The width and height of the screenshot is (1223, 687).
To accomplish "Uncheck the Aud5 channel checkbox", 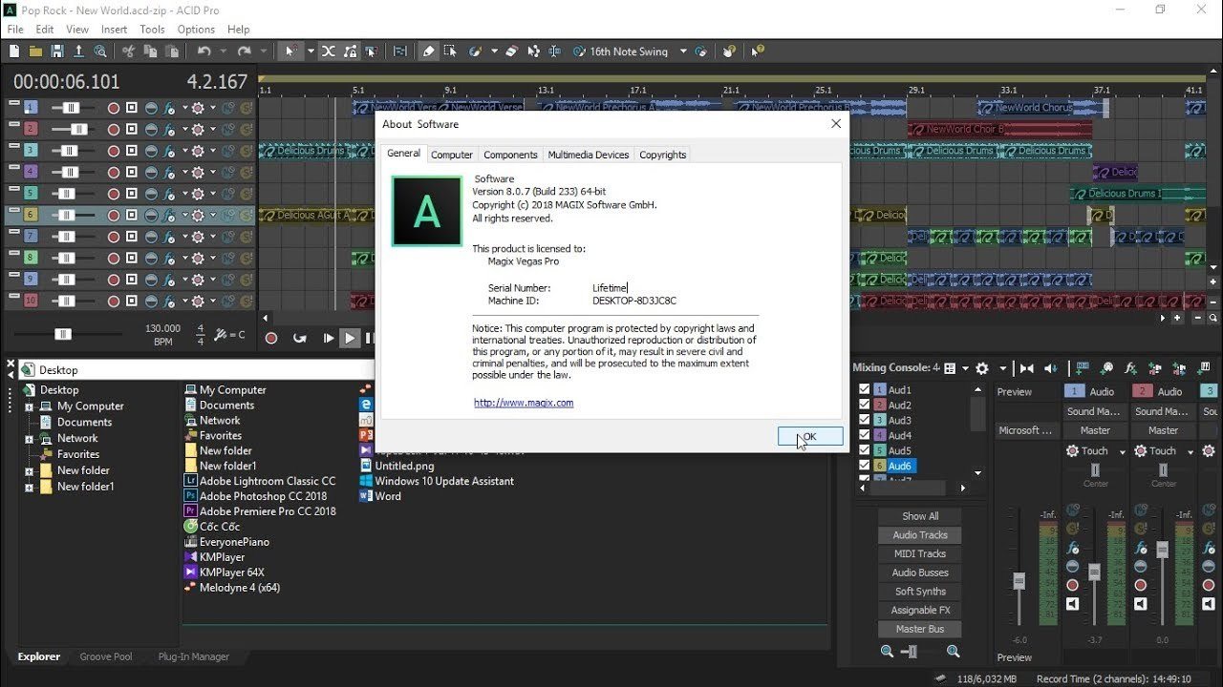I will [x=865, y=450].
